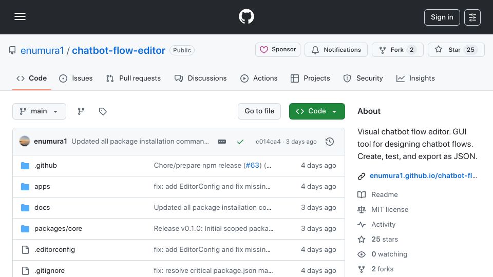493x277 pixels.
Task: Click the Sign in button
Action: tap(442, 17)
